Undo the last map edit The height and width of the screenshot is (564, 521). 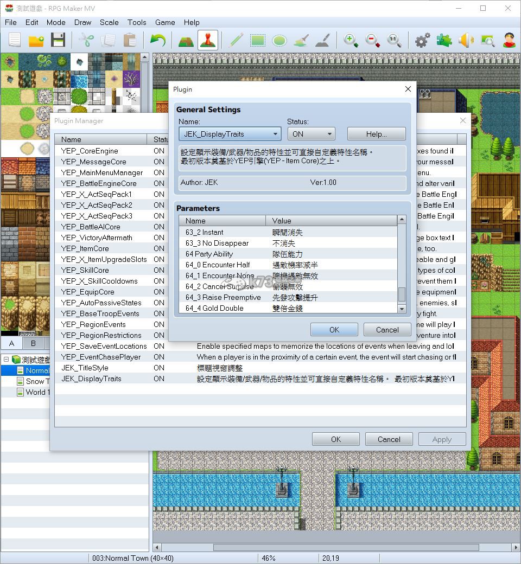coord(160,40)
